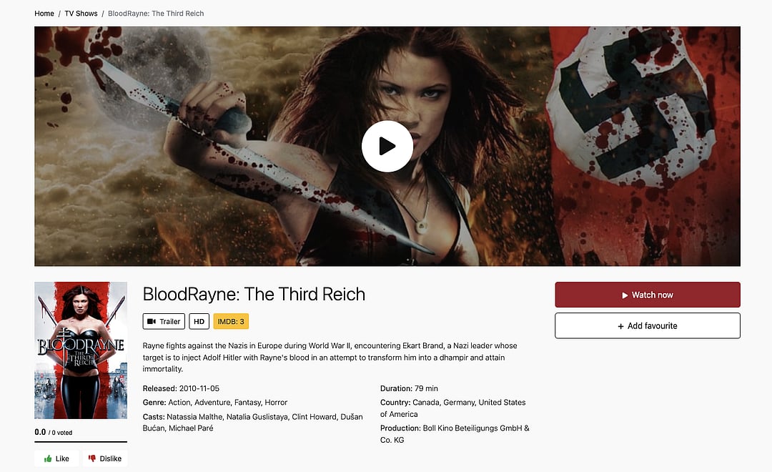
Task: Click the Action genre link
Action: pyautogui.click(x=179, y=403)
